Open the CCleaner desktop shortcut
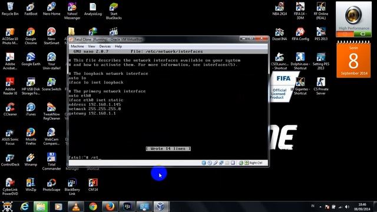The image size is (377, 212). click(10, 110)
